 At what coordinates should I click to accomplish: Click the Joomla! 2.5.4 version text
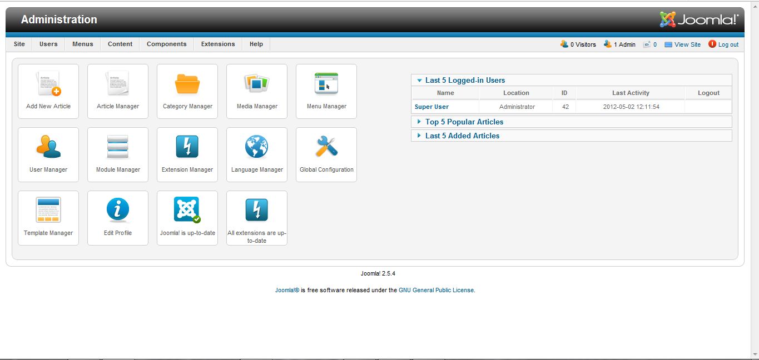point(378,273)
